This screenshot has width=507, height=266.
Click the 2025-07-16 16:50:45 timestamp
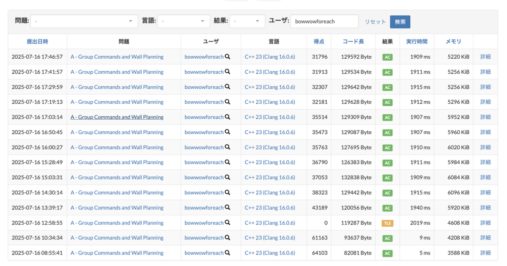37,132
